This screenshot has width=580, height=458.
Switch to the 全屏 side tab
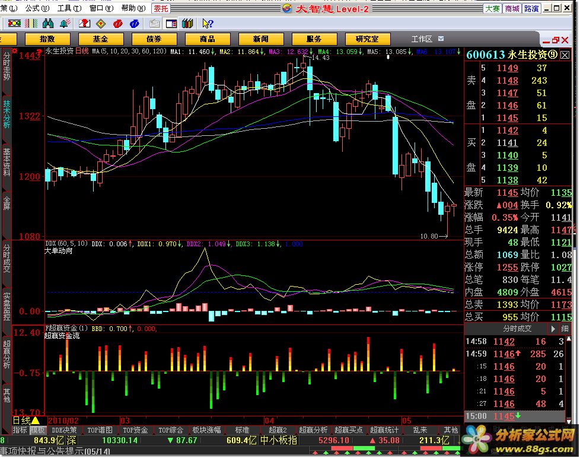(x=7, y=205)
